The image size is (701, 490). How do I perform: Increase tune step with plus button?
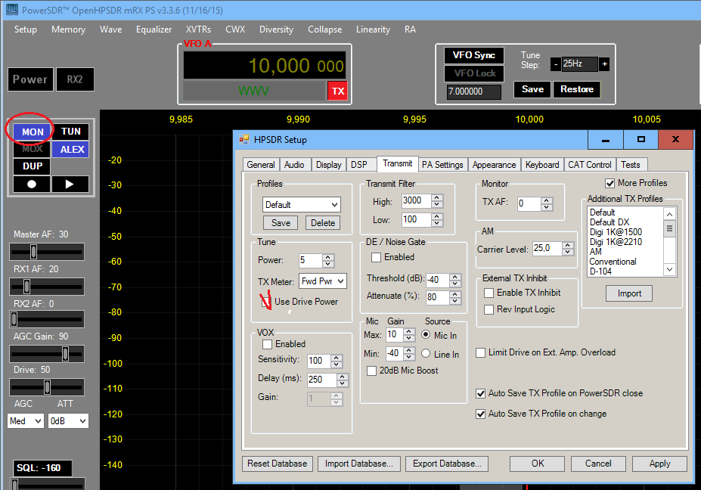tap(604, 64)
